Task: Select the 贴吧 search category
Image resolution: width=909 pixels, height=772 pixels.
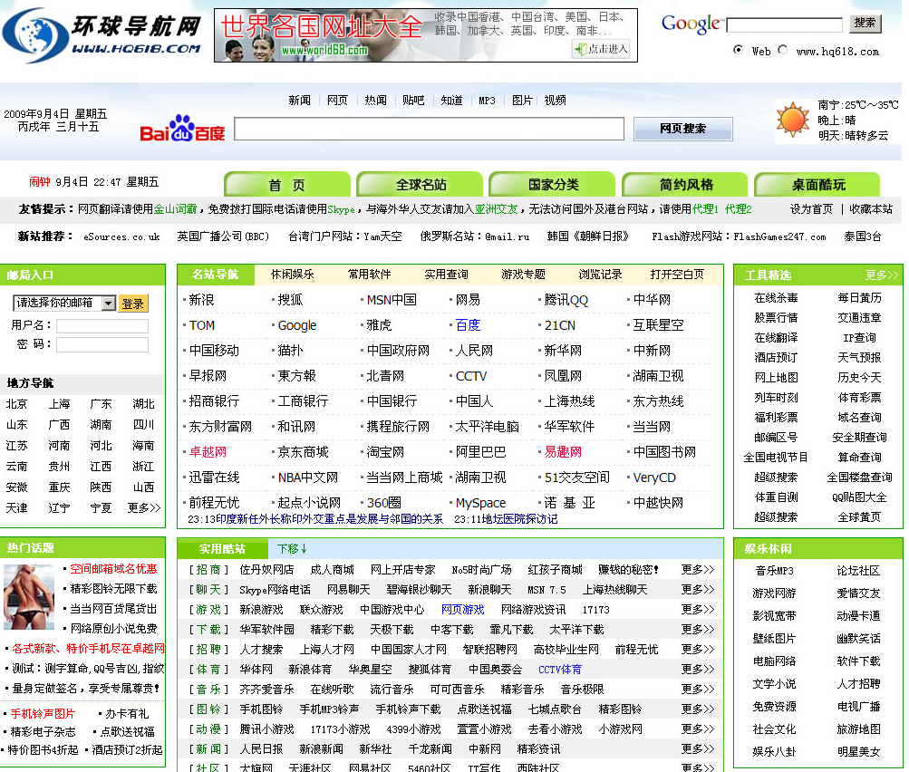Action: click(x=413, y=101)
